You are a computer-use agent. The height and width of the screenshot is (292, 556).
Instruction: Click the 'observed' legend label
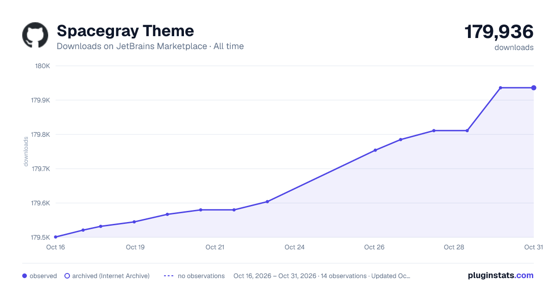pos(43,276)
